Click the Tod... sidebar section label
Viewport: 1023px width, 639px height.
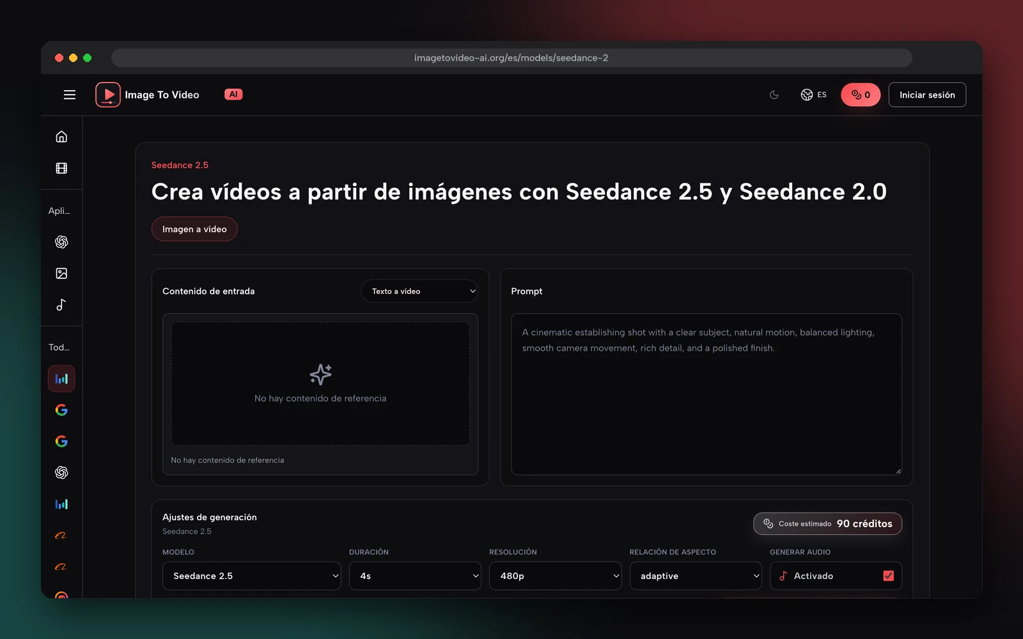[x=59, y=347]
